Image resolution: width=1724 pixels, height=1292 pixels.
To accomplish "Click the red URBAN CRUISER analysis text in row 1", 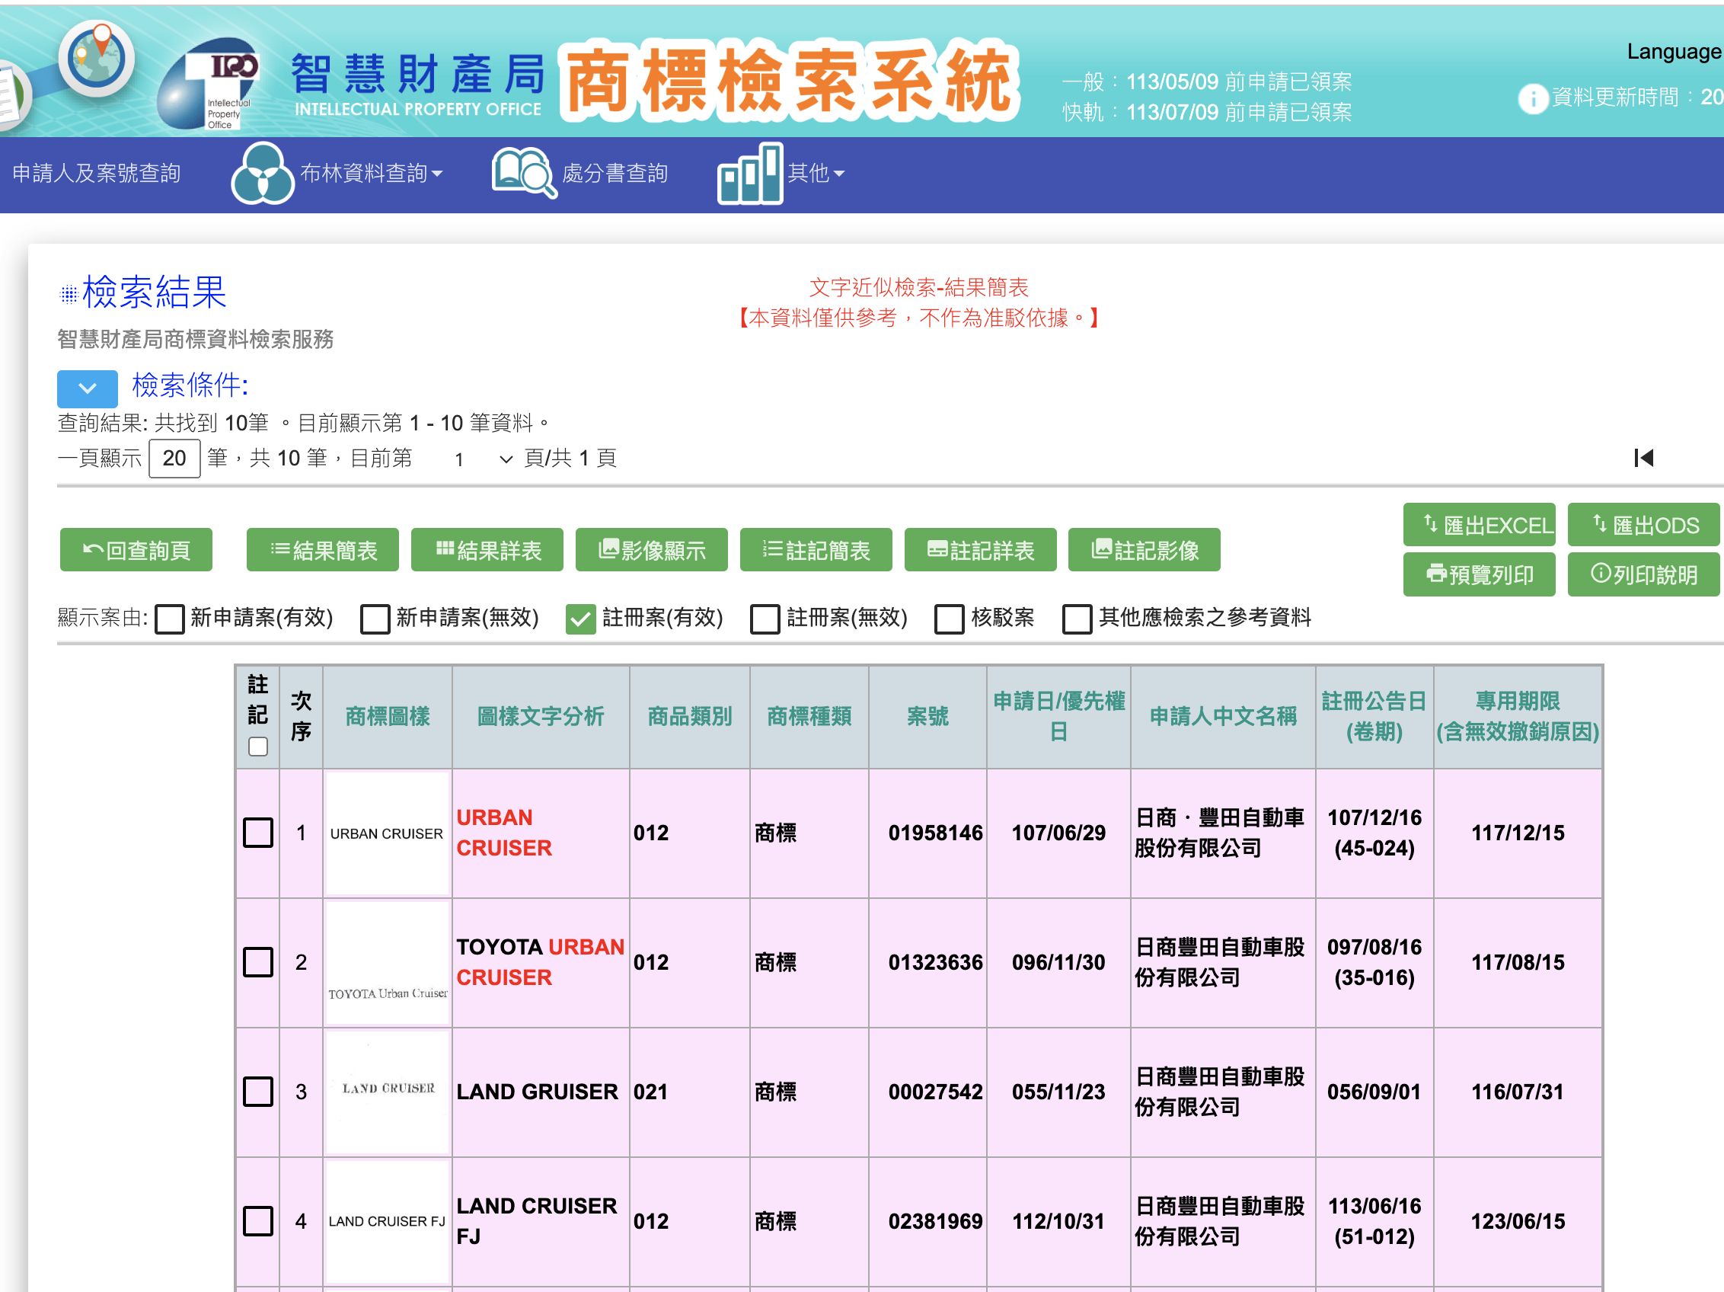I will (x=503, y=833).
